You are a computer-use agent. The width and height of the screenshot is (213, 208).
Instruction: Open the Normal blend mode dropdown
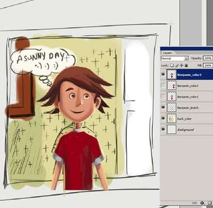tap(174, 59)
